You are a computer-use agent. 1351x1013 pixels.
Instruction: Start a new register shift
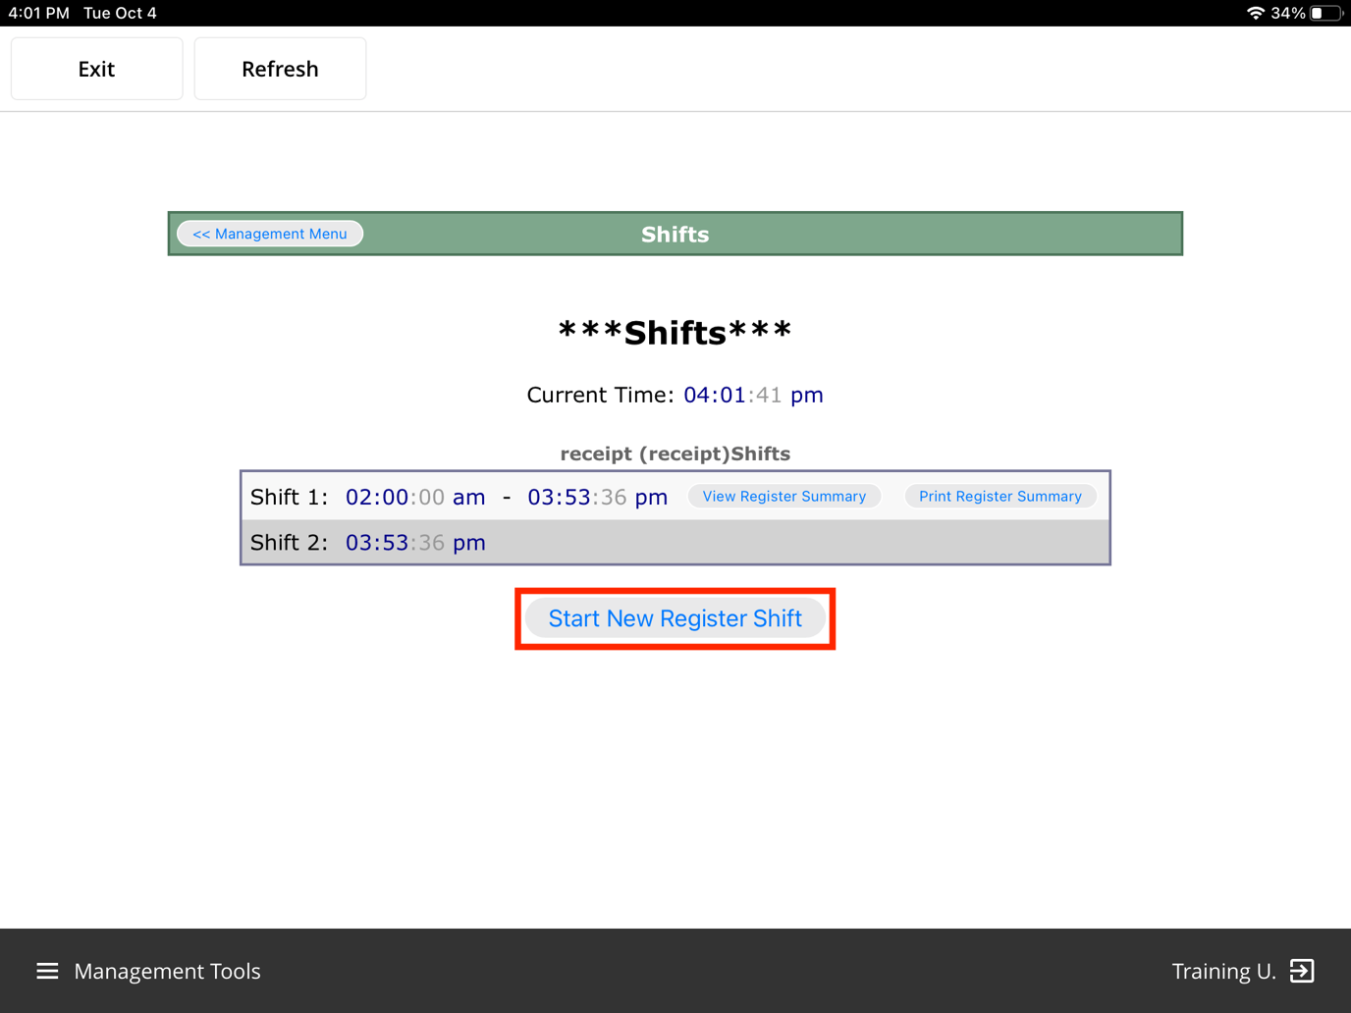675,617
